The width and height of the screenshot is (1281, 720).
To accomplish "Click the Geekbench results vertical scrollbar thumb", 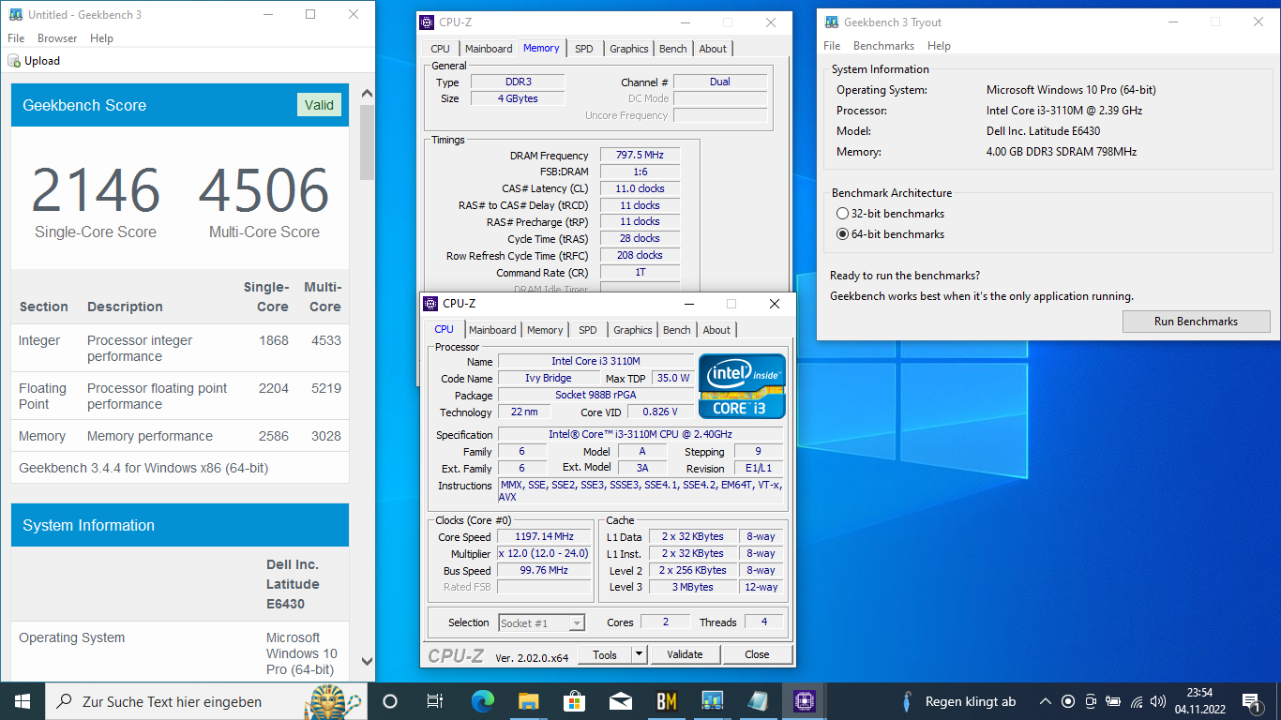I will click(367, 142).
